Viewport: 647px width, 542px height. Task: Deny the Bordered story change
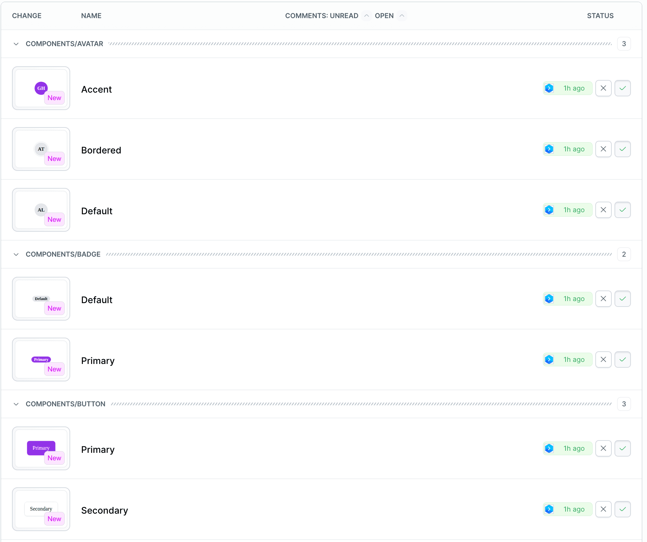click(x=603, y=149)
